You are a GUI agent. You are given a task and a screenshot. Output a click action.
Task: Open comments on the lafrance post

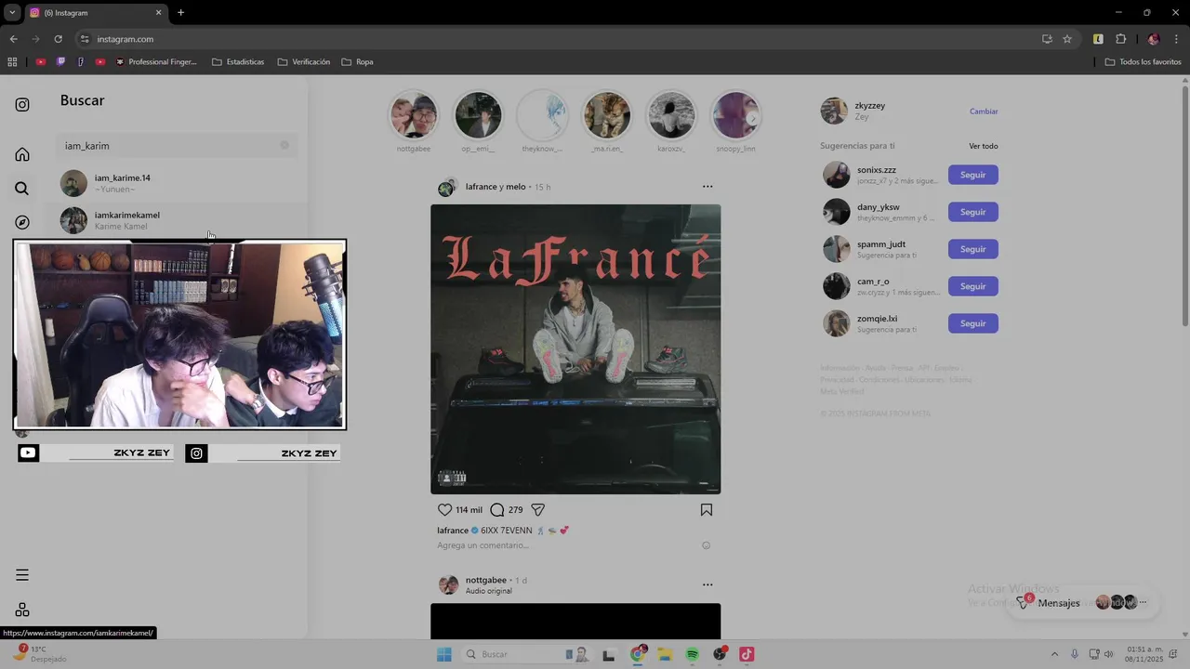pos(497,509)
